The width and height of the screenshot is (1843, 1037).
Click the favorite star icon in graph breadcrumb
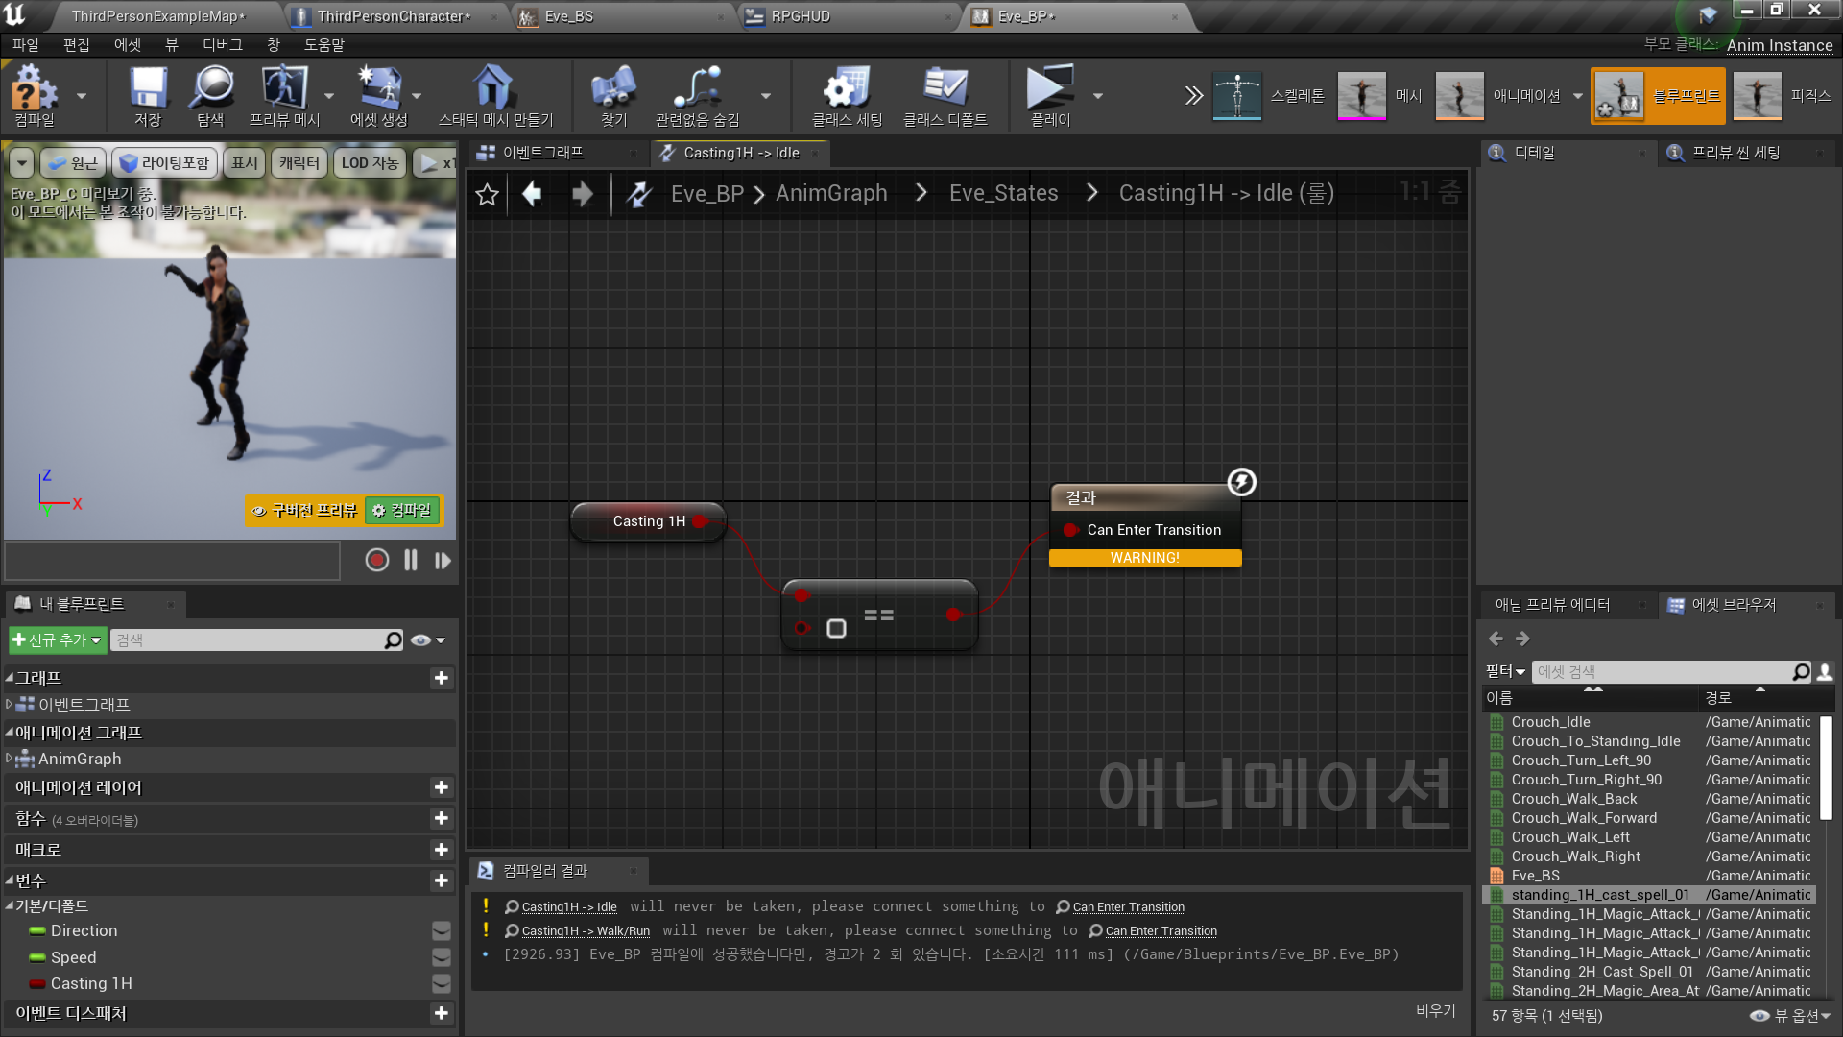[x=487, y=194]
